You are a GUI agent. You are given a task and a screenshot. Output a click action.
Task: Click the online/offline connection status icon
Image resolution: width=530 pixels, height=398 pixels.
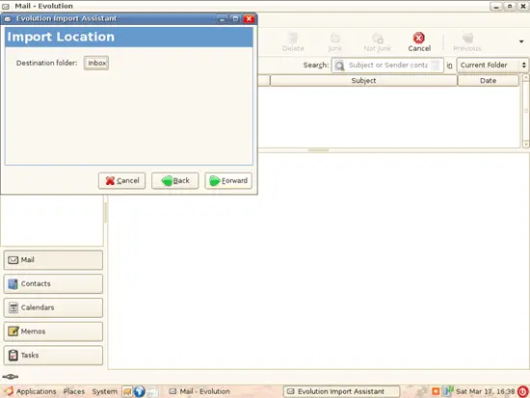pyautogui.click(x=11, y=377)
